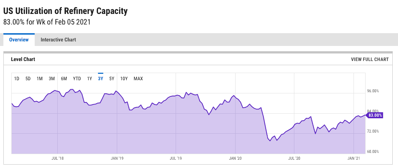Viewport: 398px width, 168px height.
Task: Switch chart range to 10Y
Action: [x=124, y=79]
